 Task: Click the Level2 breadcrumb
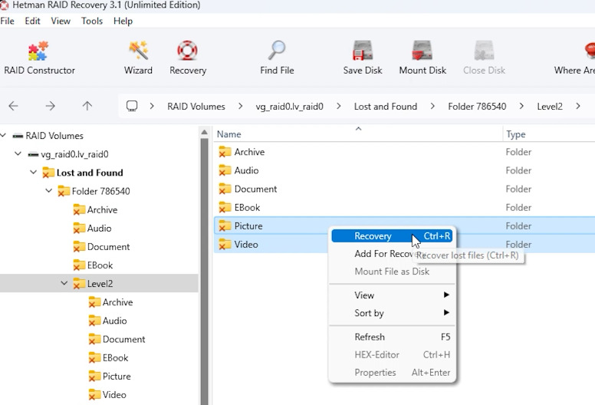pyautogui.click(x=550, y=107)
